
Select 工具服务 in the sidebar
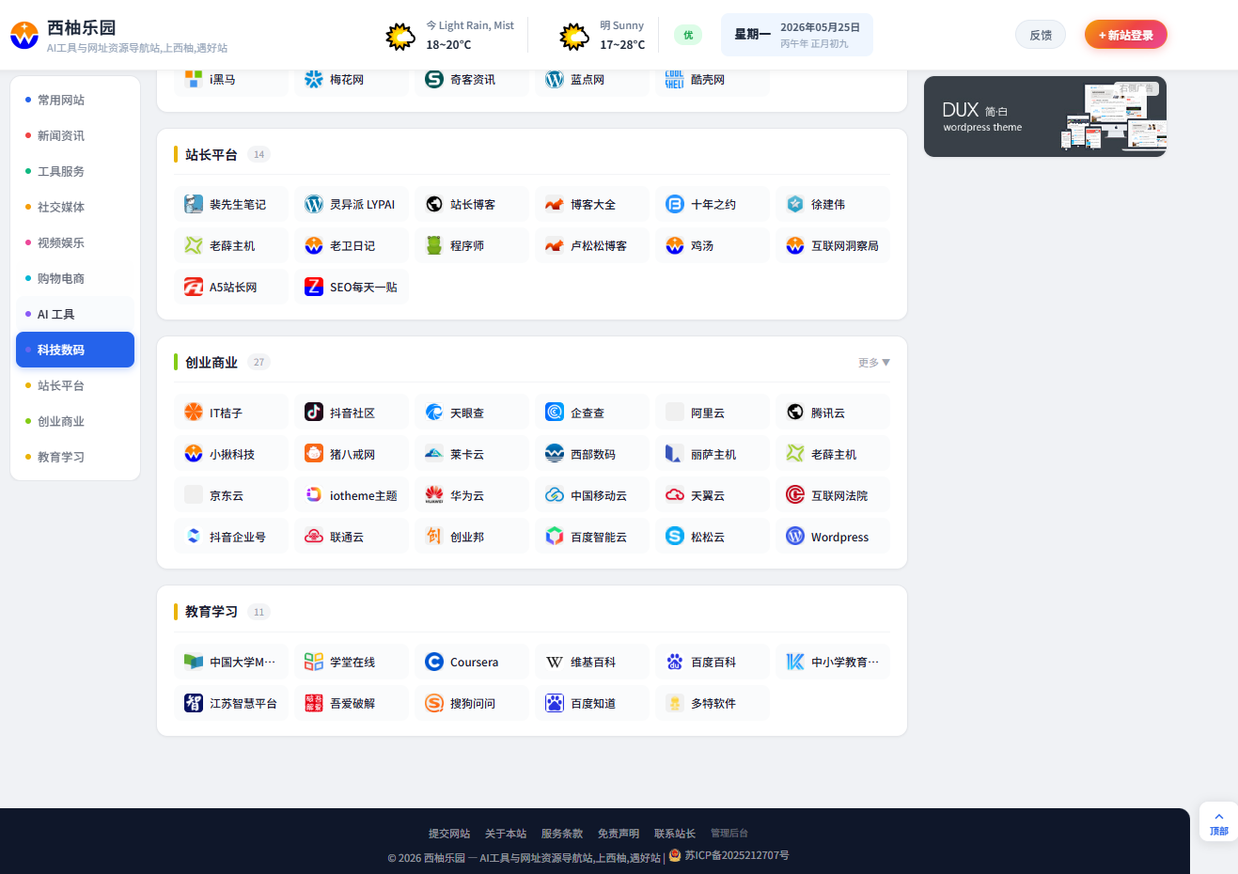[75, 171]
